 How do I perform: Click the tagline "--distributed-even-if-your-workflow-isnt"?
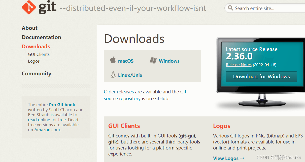click(133, 8)
